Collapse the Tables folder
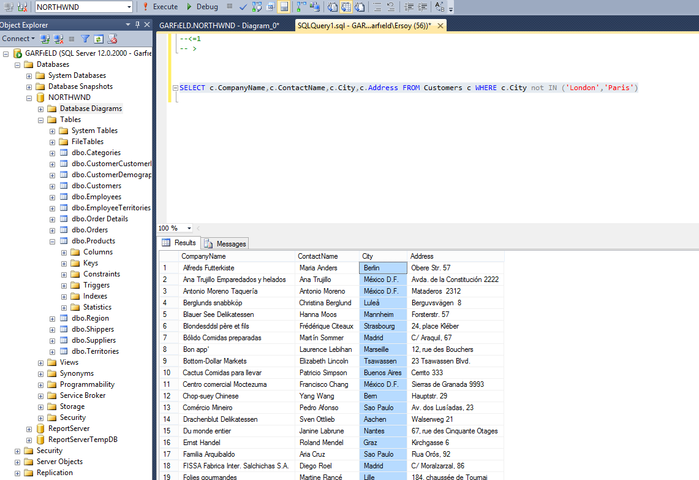The image size is (699, 480). pos(40,120)
